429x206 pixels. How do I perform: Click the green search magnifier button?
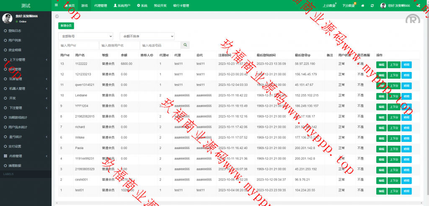coord(185,45)
